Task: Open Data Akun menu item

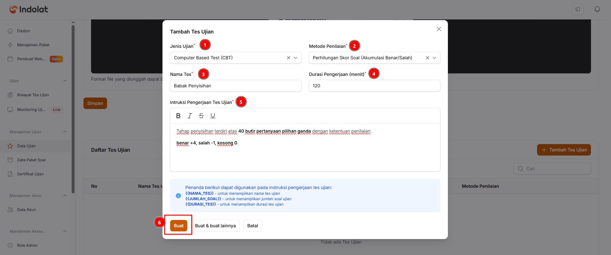Action: click(35, 210)
